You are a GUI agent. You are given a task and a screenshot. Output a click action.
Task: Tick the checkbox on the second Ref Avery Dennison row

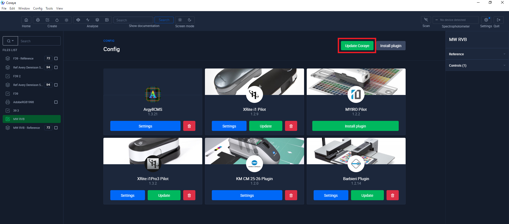pos(56,85)
